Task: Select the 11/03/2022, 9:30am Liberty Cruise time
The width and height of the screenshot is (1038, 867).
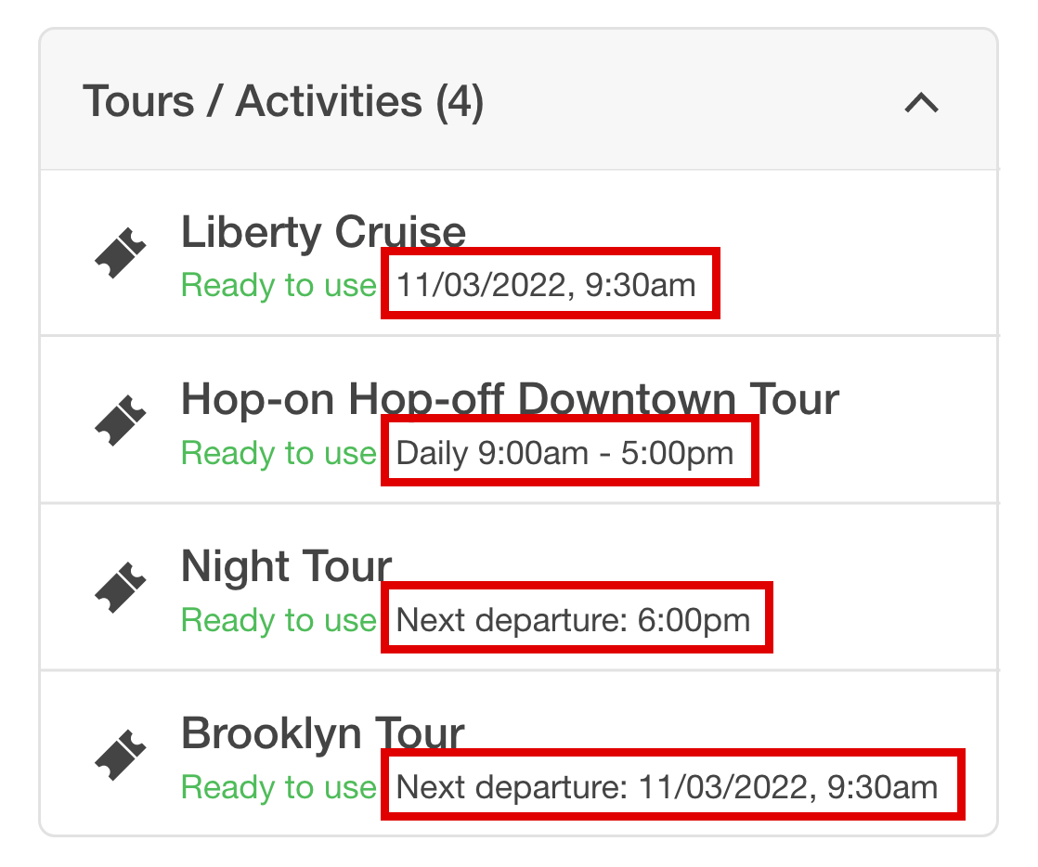Action: (546, 285)
